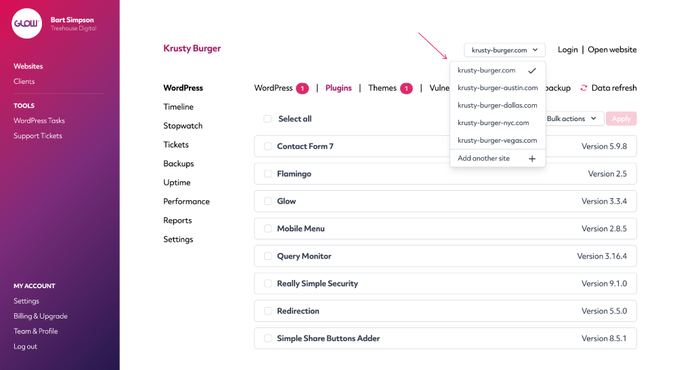
Task: Click the Login link
Action: 567,49
